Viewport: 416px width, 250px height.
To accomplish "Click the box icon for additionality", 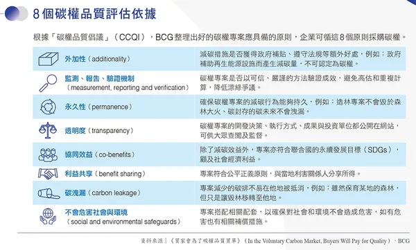I will [x=49, y=59].
